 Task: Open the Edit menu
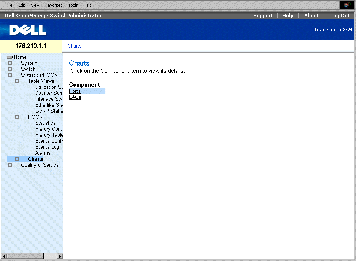pos(22,5)
